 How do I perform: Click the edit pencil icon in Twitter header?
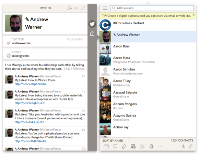tap(83, 8)
